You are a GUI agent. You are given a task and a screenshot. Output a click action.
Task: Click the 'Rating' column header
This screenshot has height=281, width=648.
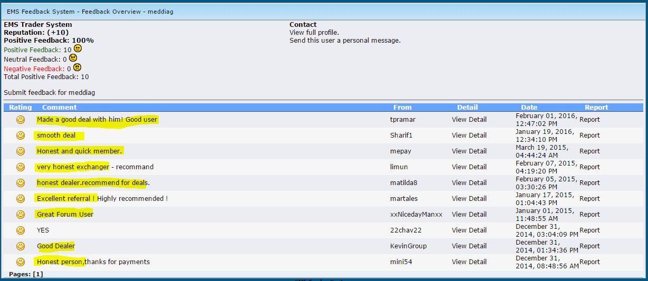(21, 108)
